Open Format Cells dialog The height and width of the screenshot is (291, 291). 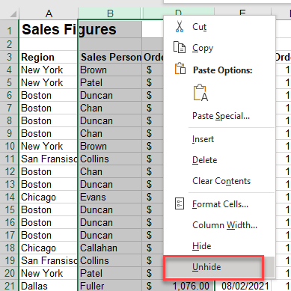[220, 204]
